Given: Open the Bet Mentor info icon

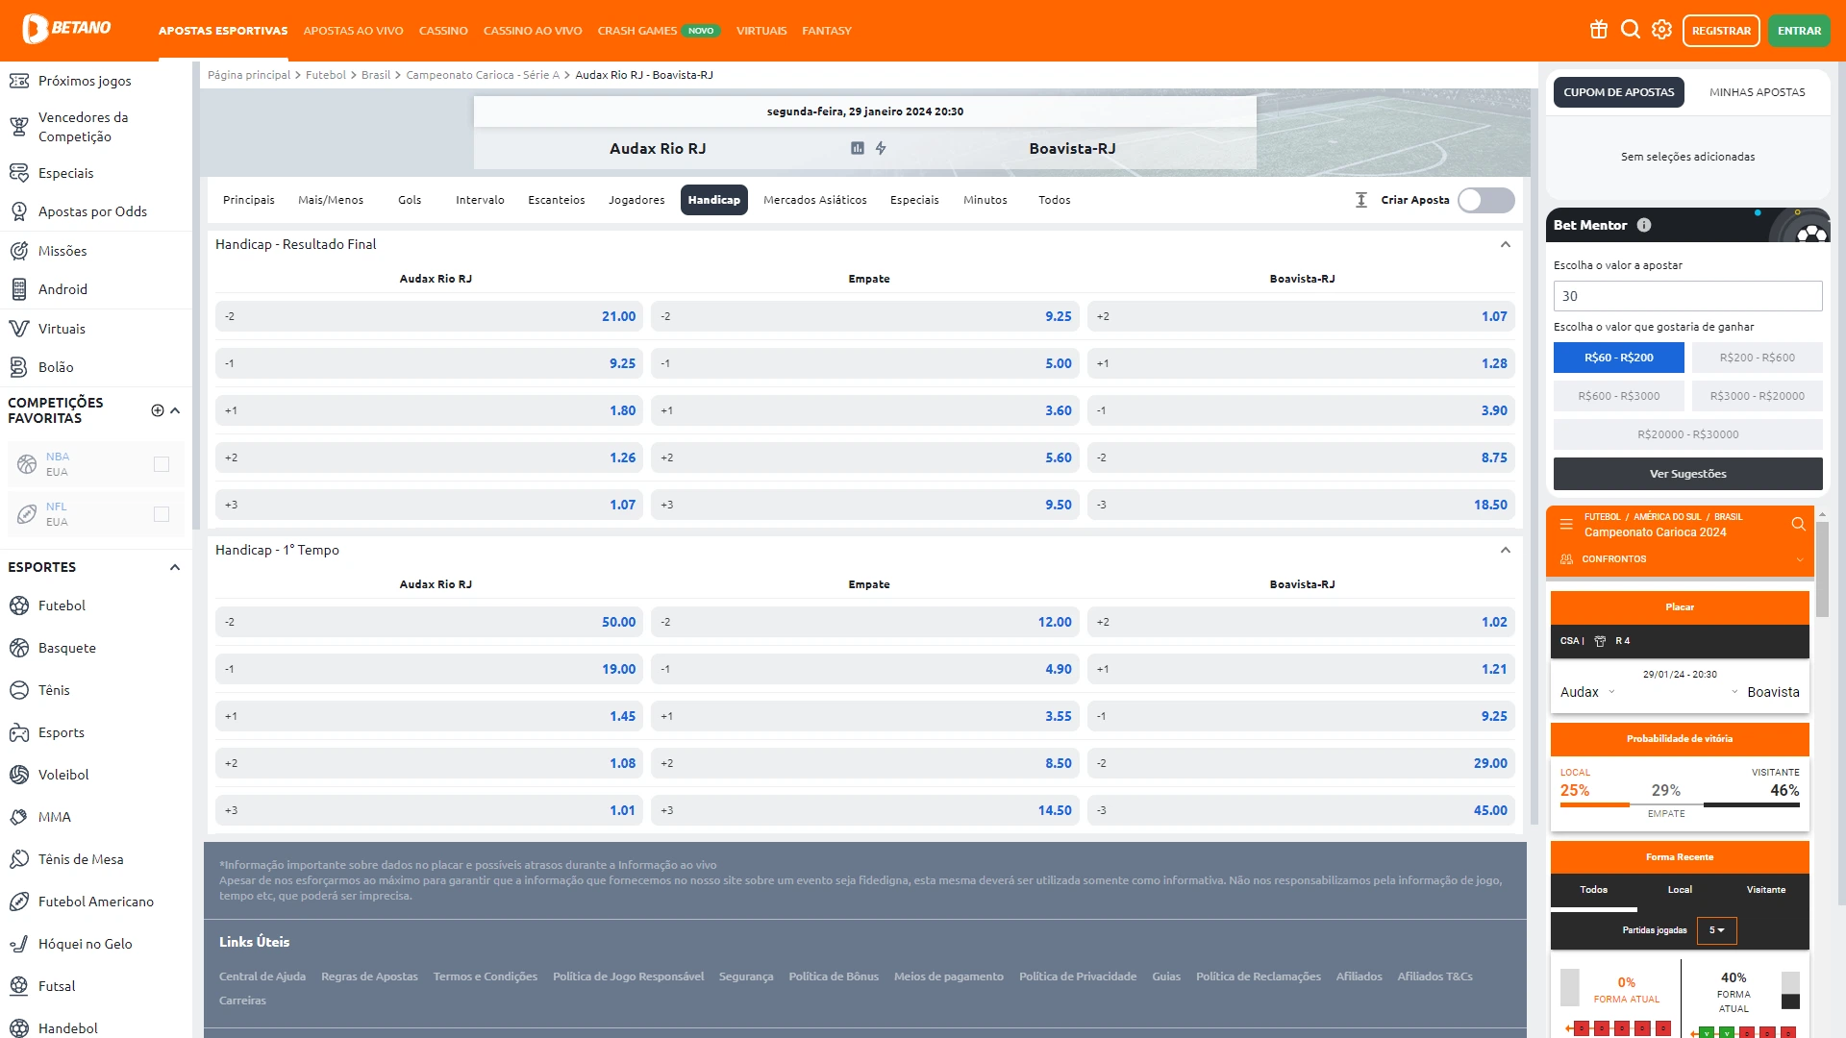Looking at the screenshot, I should (x=1644, y=225).
